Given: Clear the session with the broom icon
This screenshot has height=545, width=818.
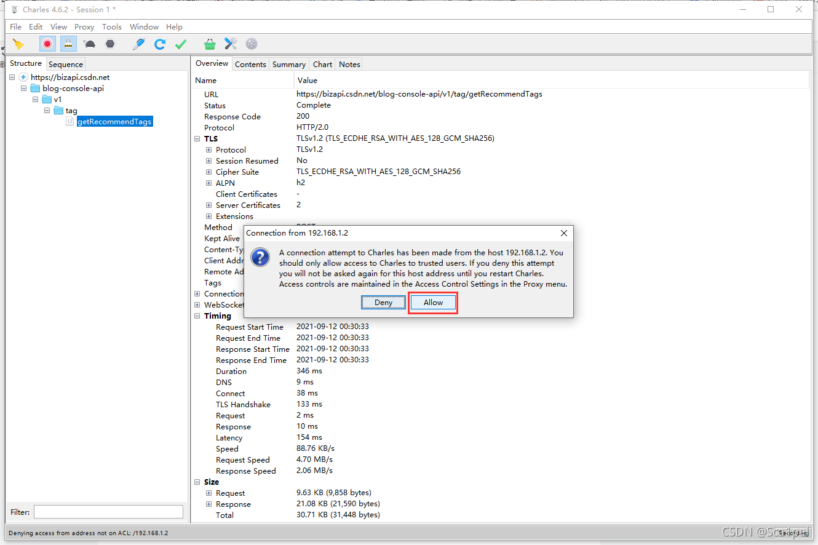Looking at the screenshot, I should [18, 44].
